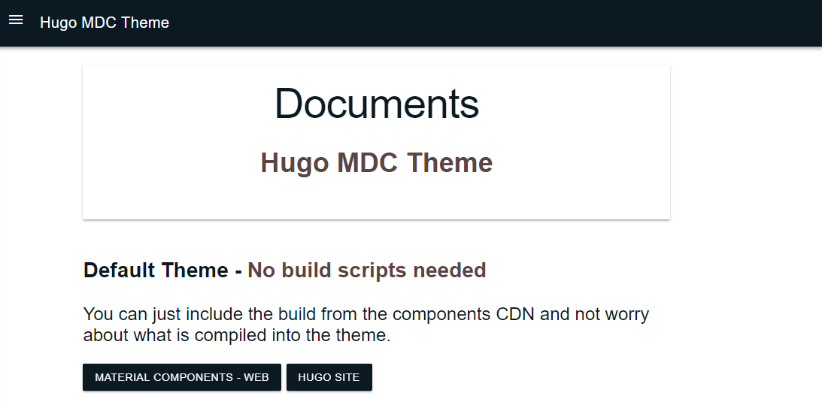Click the word WEB on the first button

[x=256, y=377]
